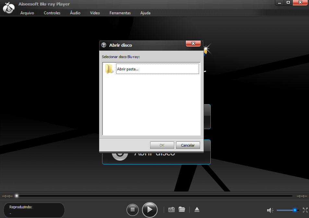The height and width of the screenshot is (218, 309).
Task: Take a snapshot with the camera icon
Action: pyautogui.click(x=172, y=210)
